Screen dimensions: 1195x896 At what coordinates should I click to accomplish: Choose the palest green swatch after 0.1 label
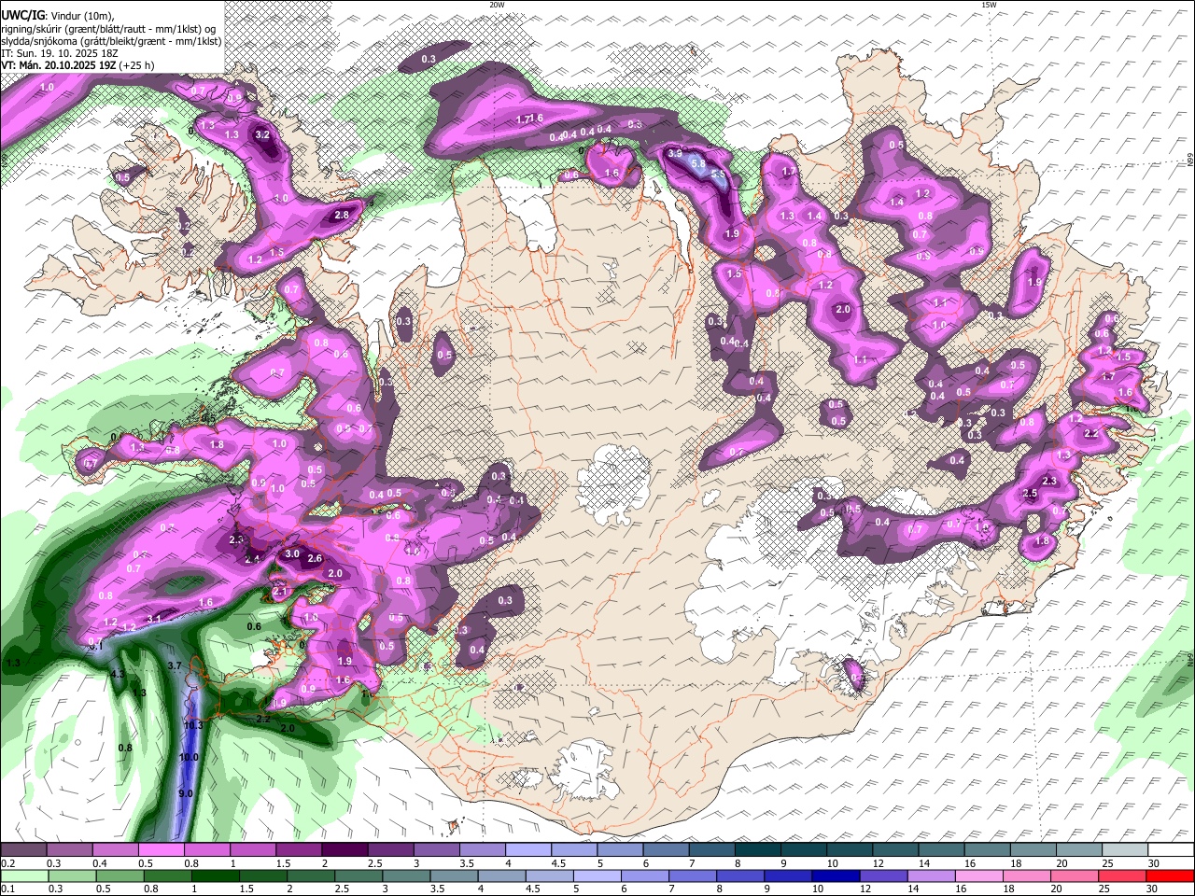point(26,875)
